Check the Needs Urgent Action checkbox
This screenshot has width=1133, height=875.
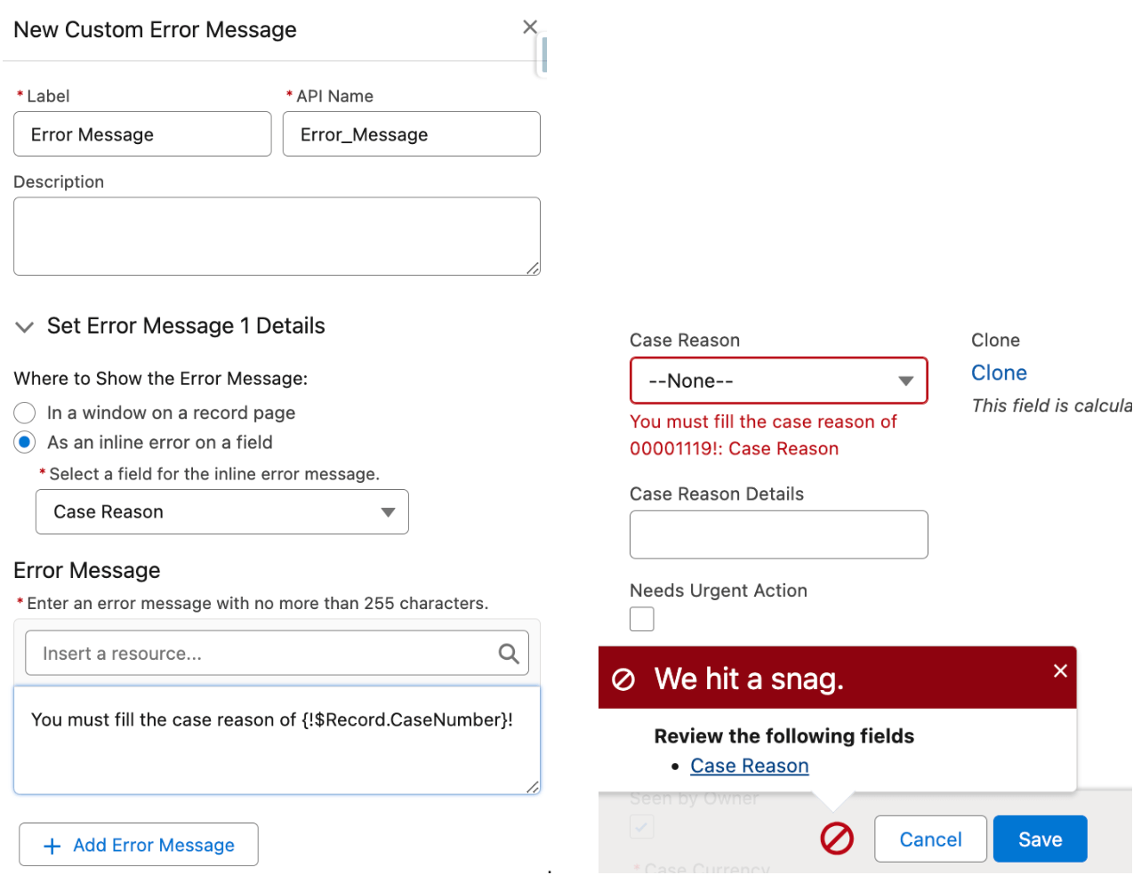641,619
